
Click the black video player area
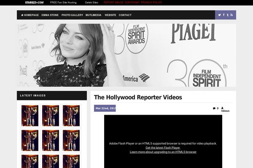tap(163, 141)
